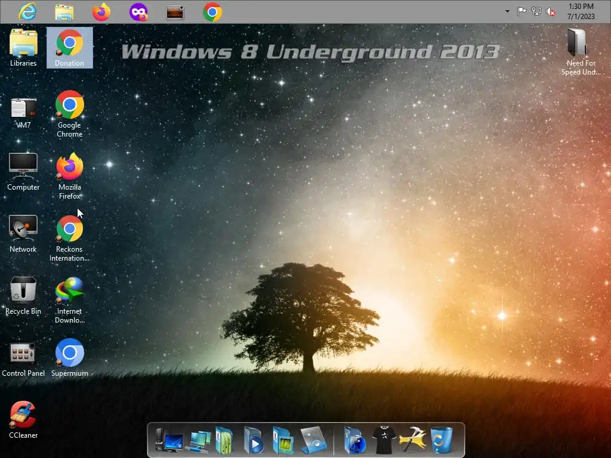Open the green-striped folder in the dock
611x458 pixels.
click(224, 441)
